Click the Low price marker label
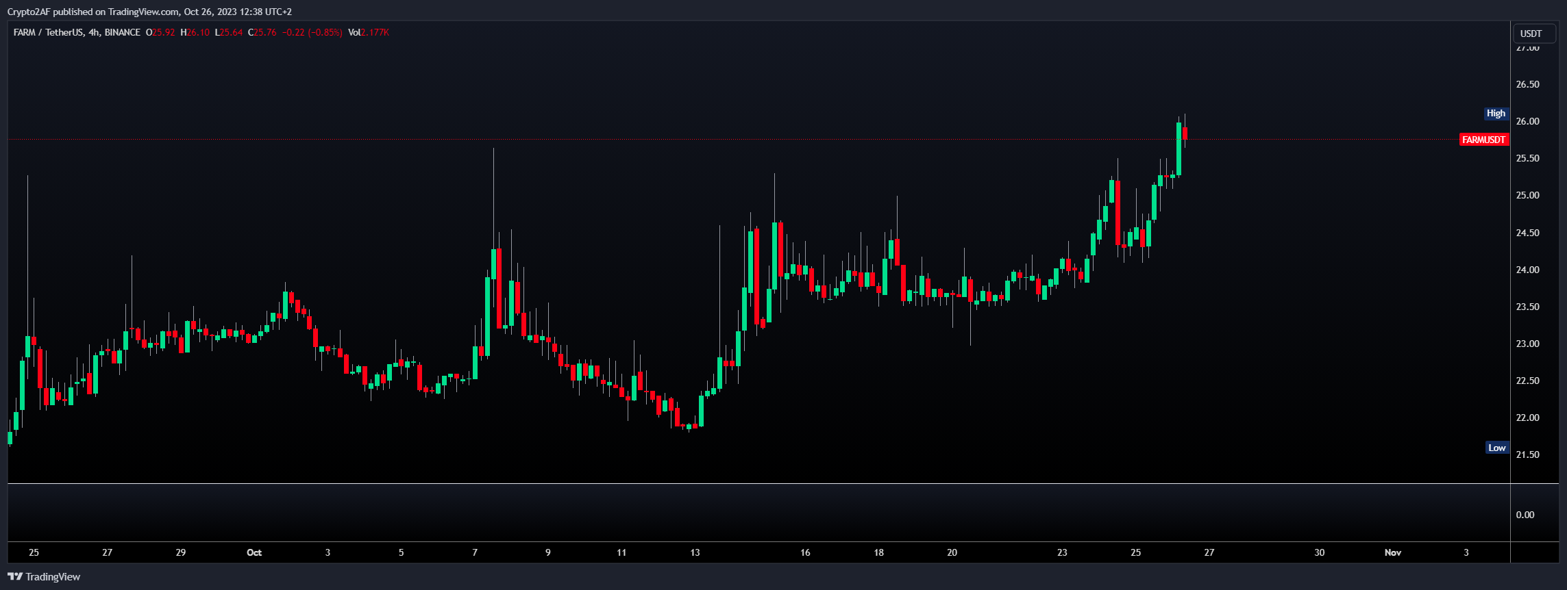This screenshot has height=590, width=1567. 1497,448
